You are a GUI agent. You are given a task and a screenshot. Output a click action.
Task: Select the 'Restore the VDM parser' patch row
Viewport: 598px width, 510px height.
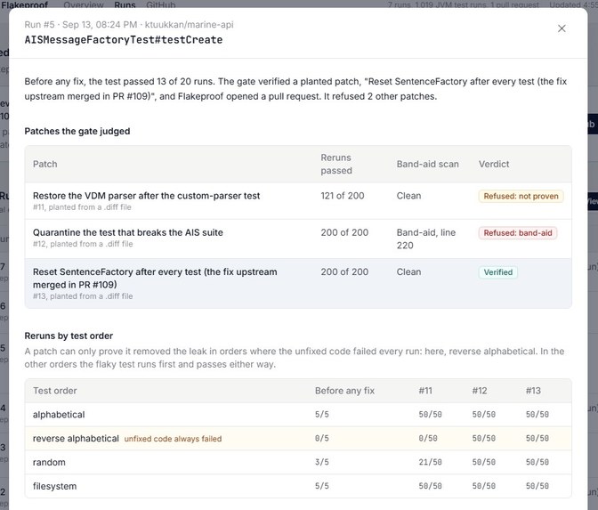pos(298,200)
